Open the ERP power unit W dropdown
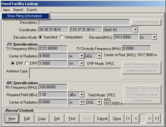The image size is (166, 127). [x=82, y=64]
